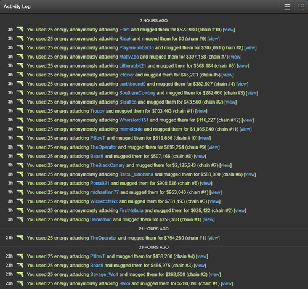This screenshot has height=289, width=308.
Task: View attack log for Savage_Wolf $362,500 mug
Action: (x=214, y=275)
